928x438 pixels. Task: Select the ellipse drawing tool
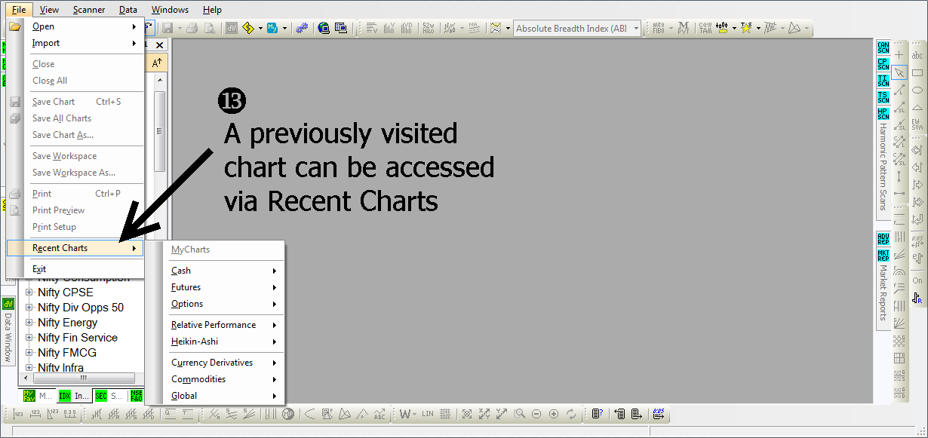(917, 90)
